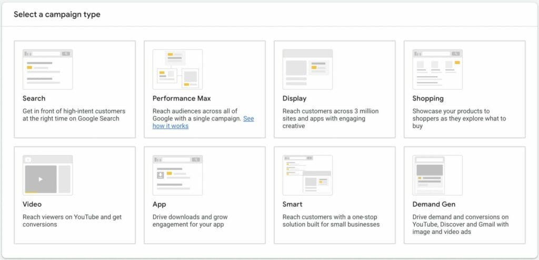The image size is (539, 260).
Task: Click the 'Select a campaign type' heading
Action: point(57,15)
